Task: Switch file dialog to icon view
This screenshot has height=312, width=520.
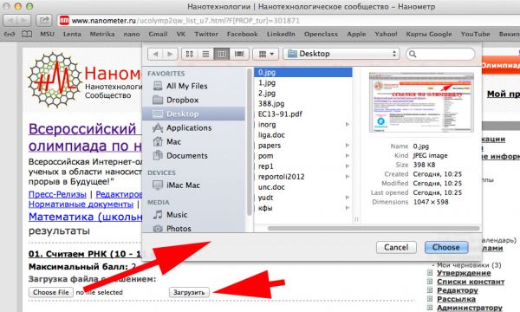Action: (x=190, y=54)
